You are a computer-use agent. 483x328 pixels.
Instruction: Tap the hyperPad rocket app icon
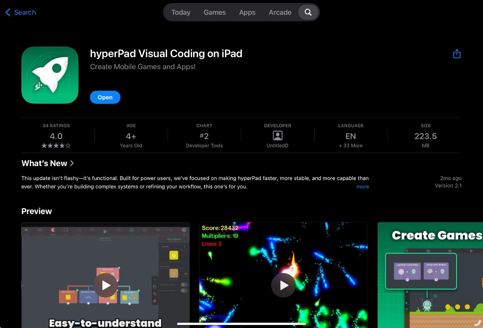click(x=50, y=75)
